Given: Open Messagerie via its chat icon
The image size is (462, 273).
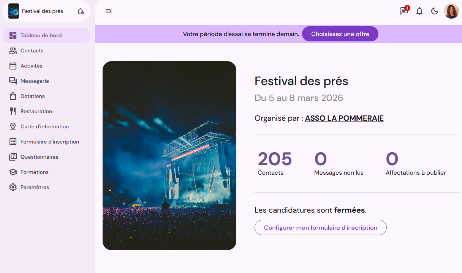Looking at the screenshot, I should pos(13,81).
